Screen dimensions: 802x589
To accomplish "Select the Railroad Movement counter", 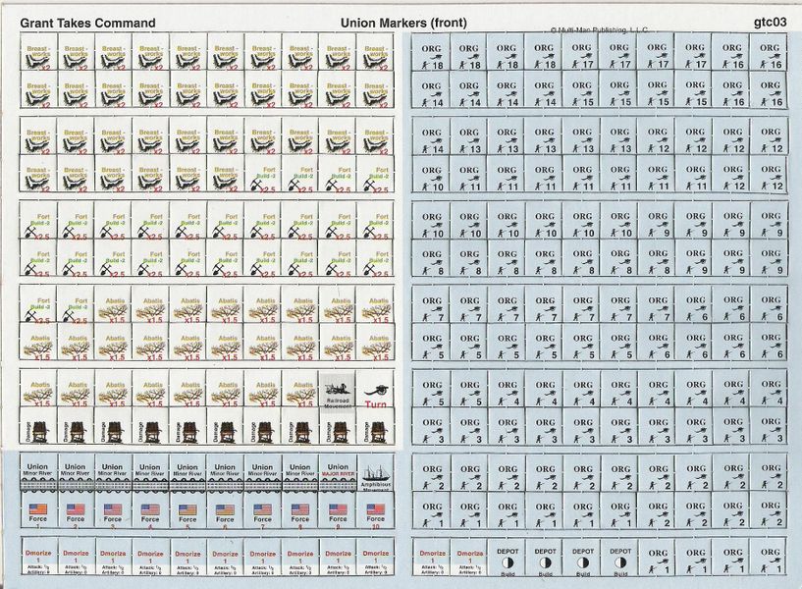I will 338,389.
